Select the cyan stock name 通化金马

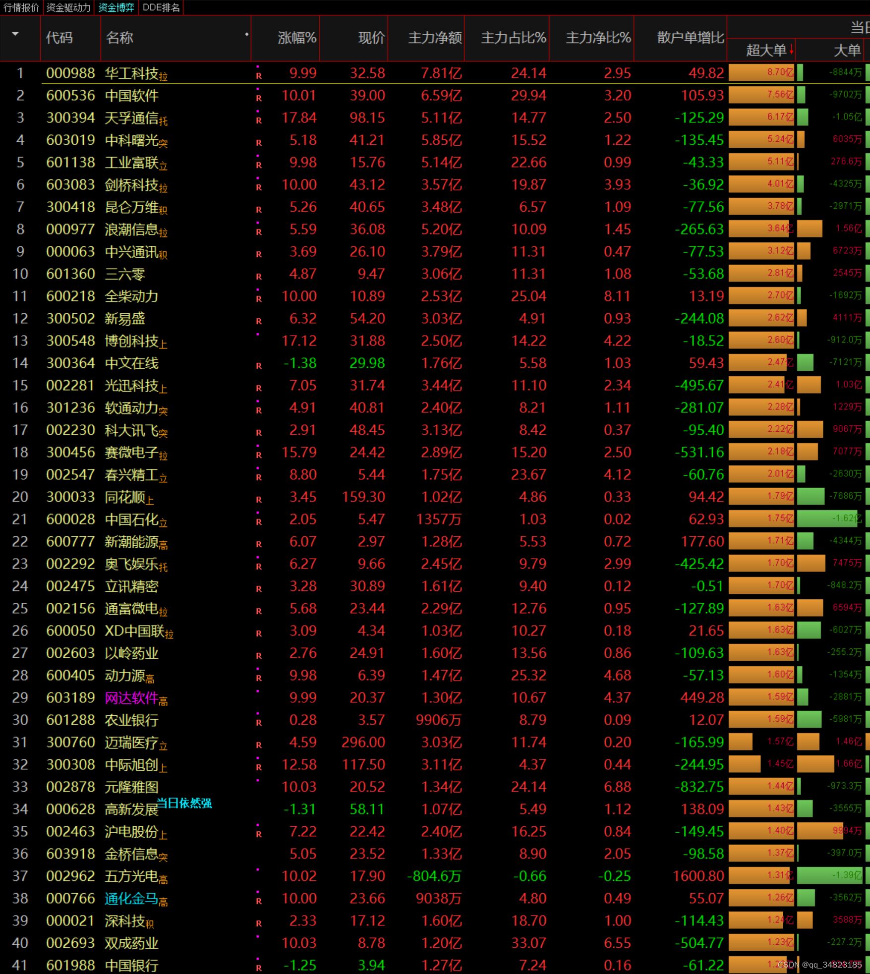point(131,899)
